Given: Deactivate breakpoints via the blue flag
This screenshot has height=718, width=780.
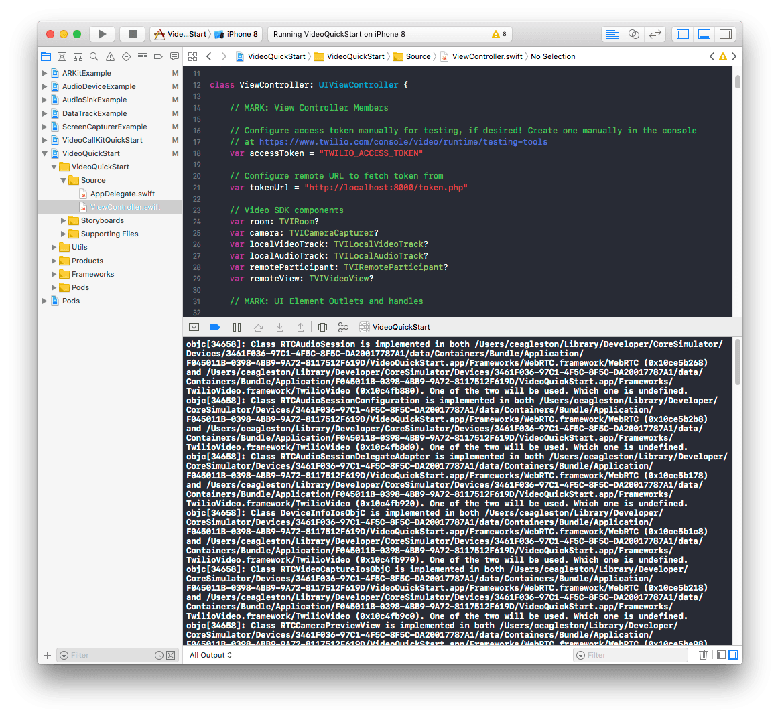Looking at the screenshot, I should coord(215,327).
